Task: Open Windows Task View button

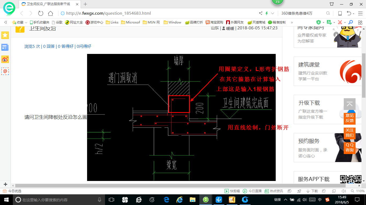Action: [x=111, y=199]
